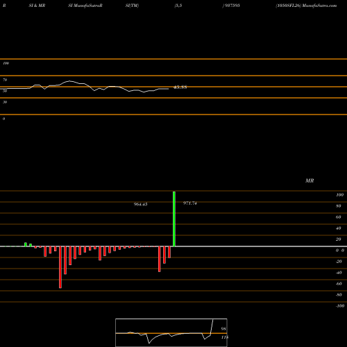Click the tall green MR bar
Image resolution: width=347 pixels, height=347 pixels.
pos(174,219)
